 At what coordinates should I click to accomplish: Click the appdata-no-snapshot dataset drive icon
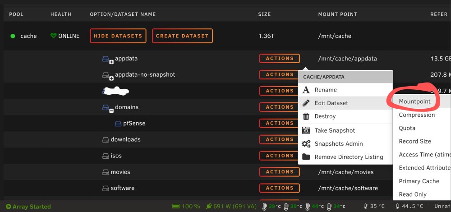[x=106, y=75]
